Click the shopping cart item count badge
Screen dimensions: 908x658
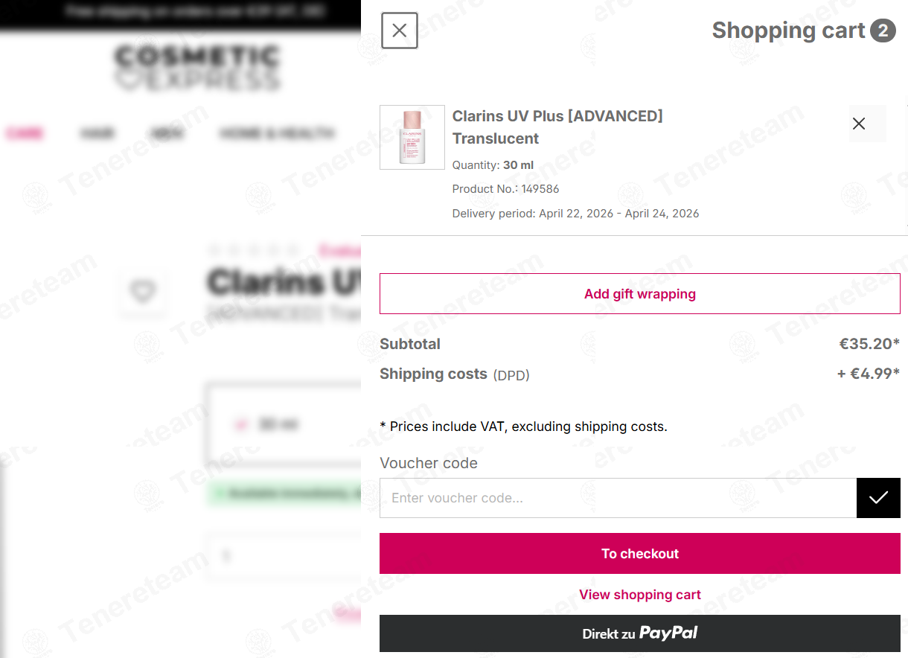pyautogui.click(x=883, y=31)
